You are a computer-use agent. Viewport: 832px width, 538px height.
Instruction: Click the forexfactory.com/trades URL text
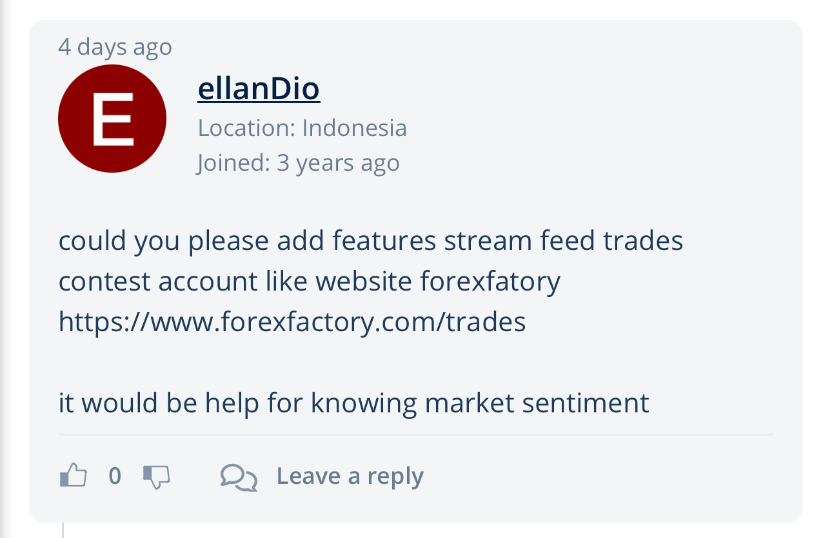292,321
